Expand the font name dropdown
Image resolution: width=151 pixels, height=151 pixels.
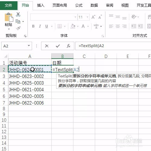click(x=75, y=17)
